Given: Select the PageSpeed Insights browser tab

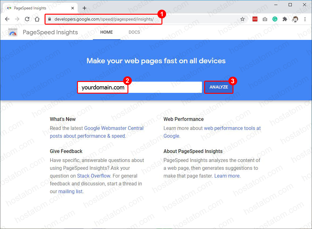Looking at the screenshot, I should 40,8.
